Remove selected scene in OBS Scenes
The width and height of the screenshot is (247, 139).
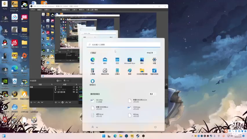coord(35,103)
